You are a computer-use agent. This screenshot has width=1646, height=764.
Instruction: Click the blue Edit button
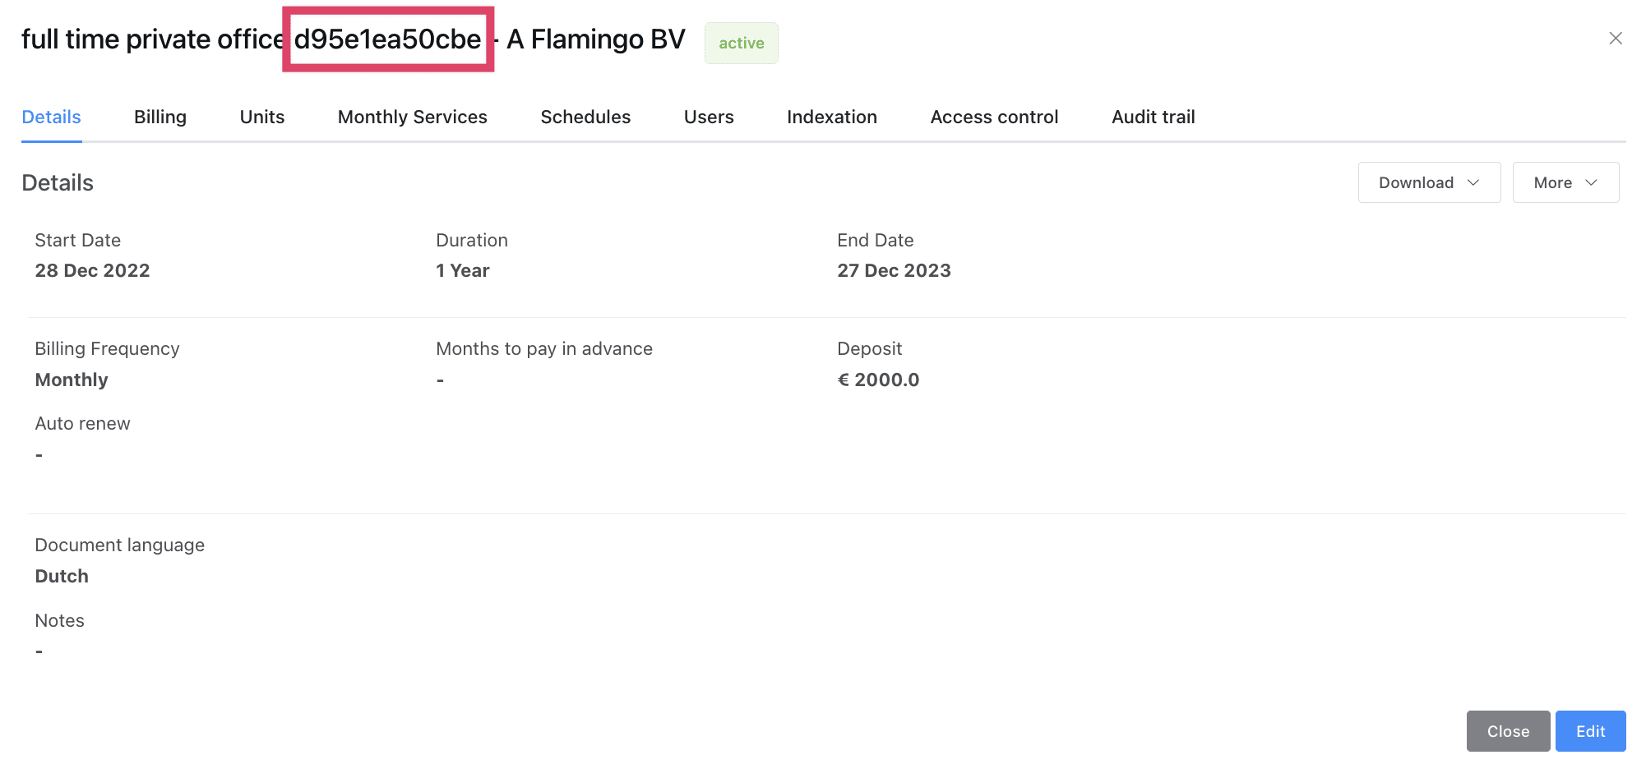click(1589, 731)
